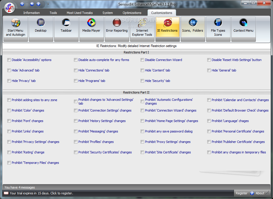
Task: Check Prohibit 'Rating' change
Action: point(9,152)
